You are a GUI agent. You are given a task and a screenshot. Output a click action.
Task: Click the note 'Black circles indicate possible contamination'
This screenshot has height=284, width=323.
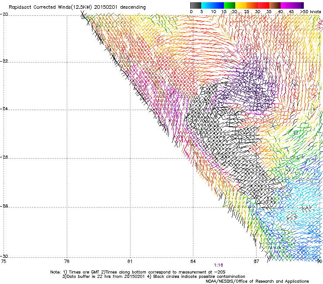[199, 277]
